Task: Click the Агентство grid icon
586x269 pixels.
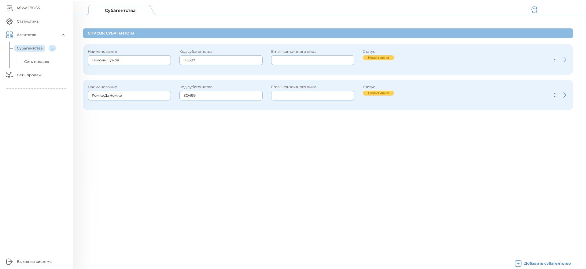Action: [x=9, y=35]
